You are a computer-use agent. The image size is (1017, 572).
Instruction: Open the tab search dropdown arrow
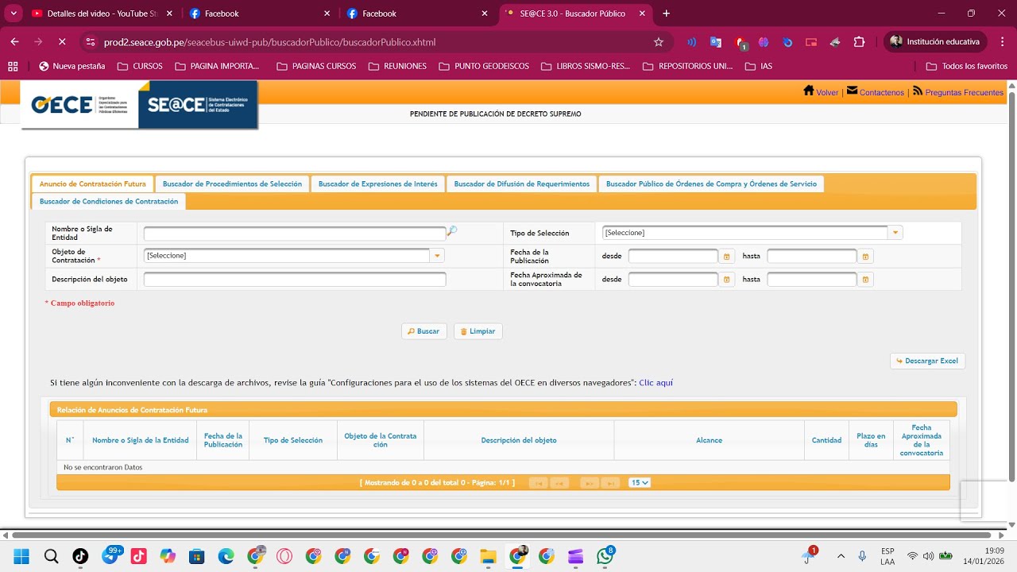tap(14, 14)
